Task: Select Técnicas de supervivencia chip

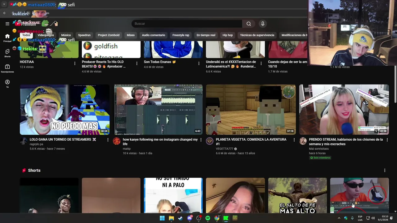Action: tap(257, 35)
